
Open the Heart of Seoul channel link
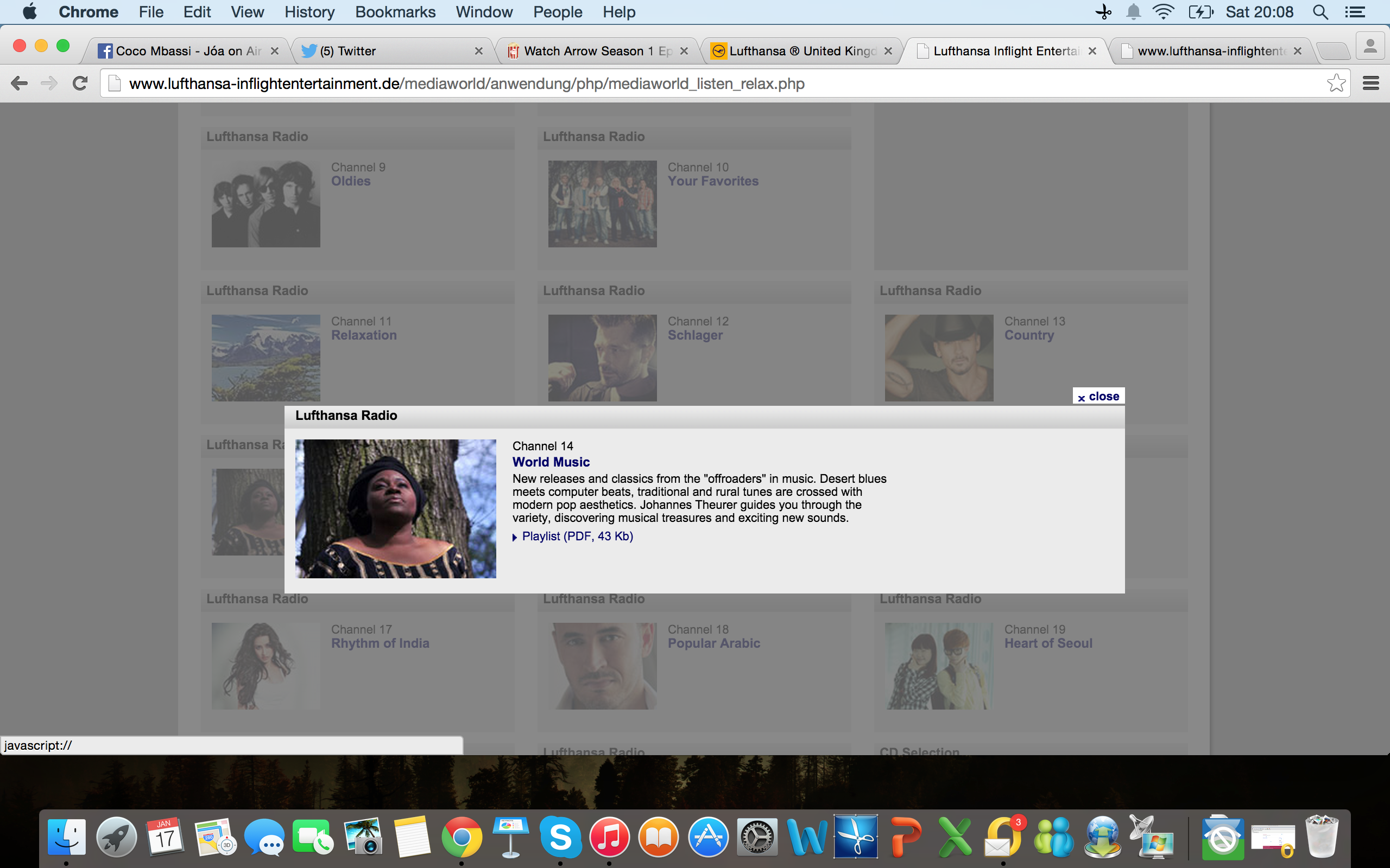[1048, 643]
